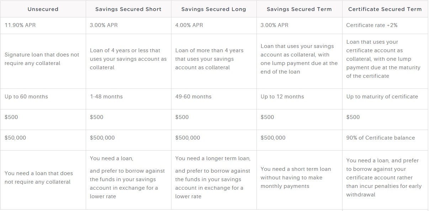Click the Savings Secured Long header
Viewport: 430px width, 211px height.
point(214,9)
